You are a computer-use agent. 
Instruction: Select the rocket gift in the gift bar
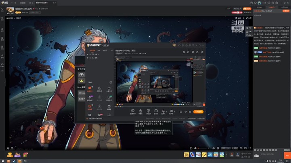(192, 155)
